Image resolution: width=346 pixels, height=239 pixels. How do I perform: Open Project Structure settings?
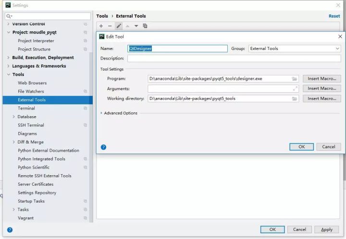pos(34,49)
